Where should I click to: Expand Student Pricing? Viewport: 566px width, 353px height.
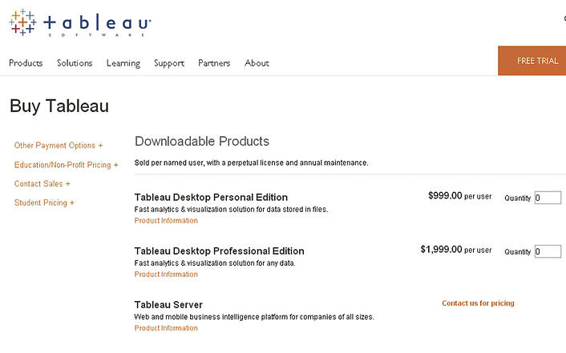tap(44, 203)
